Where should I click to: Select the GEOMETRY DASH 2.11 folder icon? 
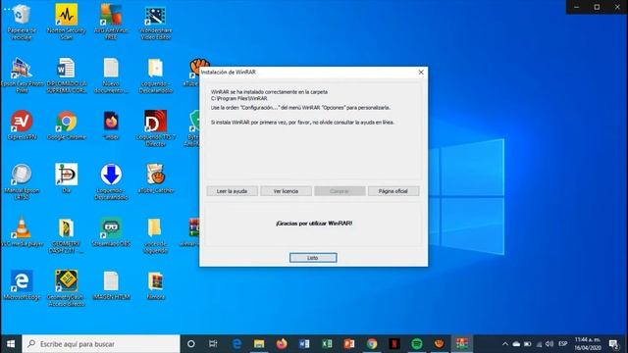(x=67, y=235)
